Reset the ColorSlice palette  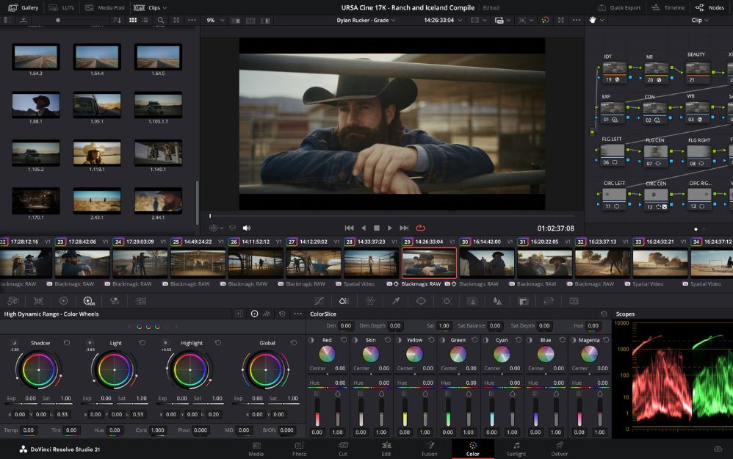tap(604, 314)
